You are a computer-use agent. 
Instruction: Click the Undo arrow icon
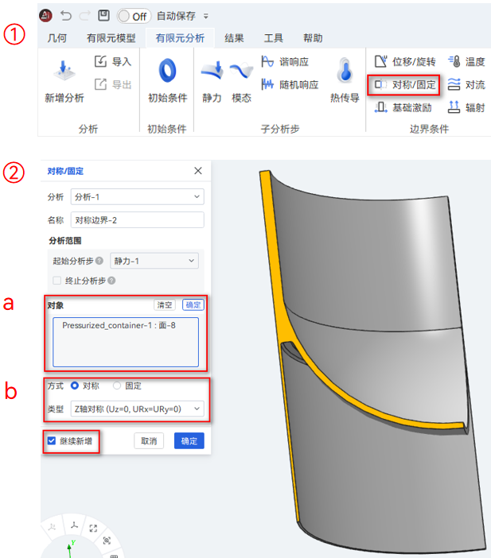pos(65,16)
